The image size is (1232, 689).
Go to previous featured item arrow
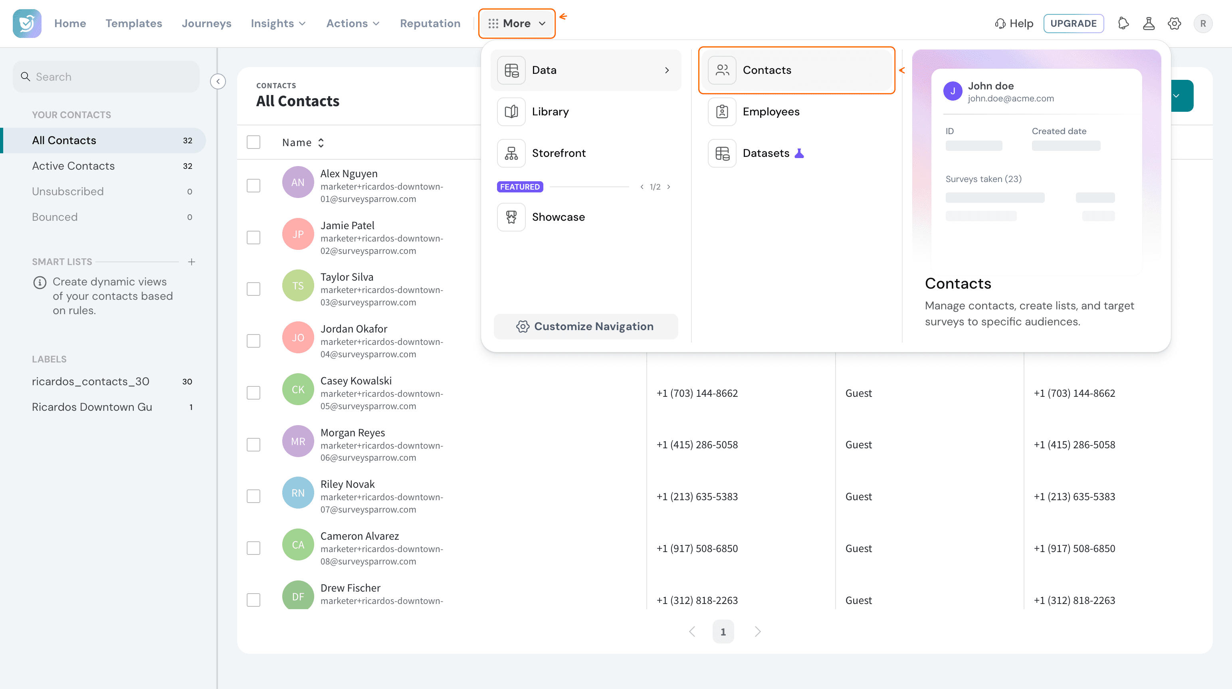pos(642,187)
